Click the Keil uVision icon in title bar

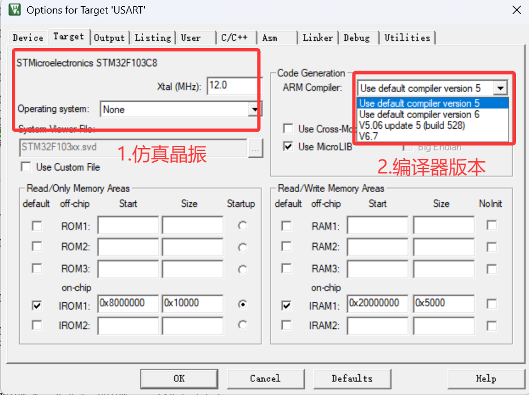[15, 10]
